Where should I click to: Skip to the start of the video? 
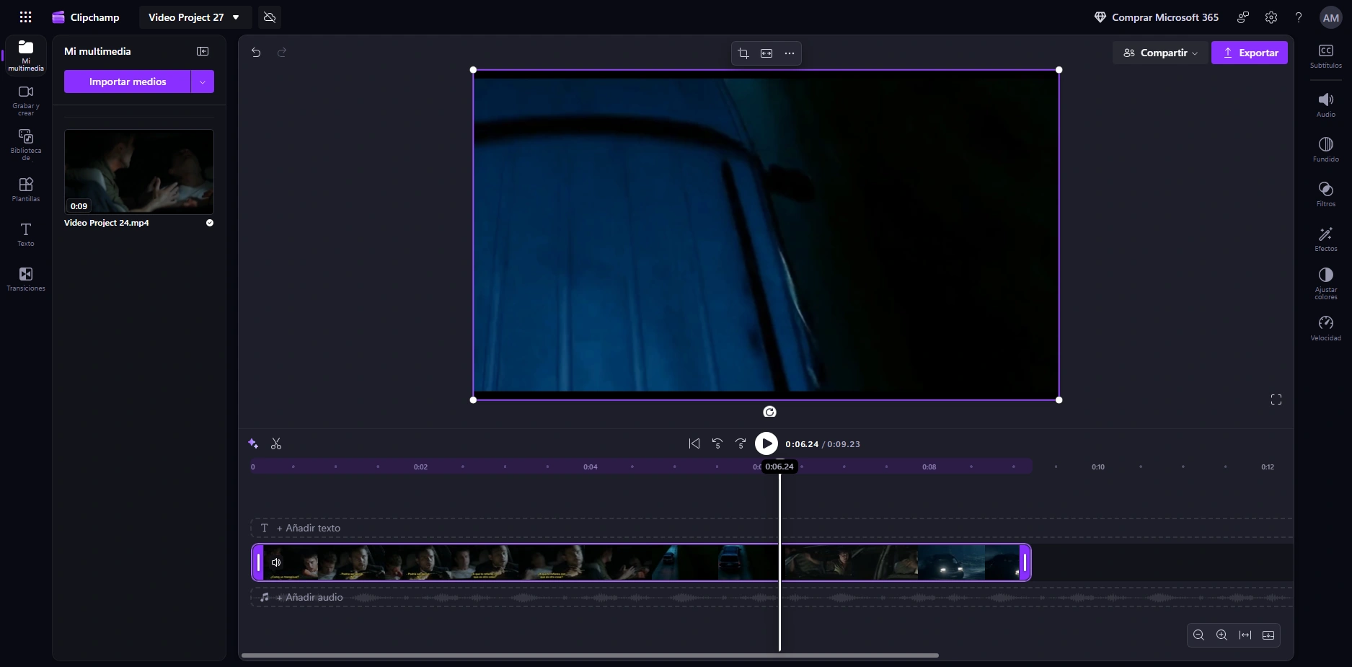coord(694,443)
